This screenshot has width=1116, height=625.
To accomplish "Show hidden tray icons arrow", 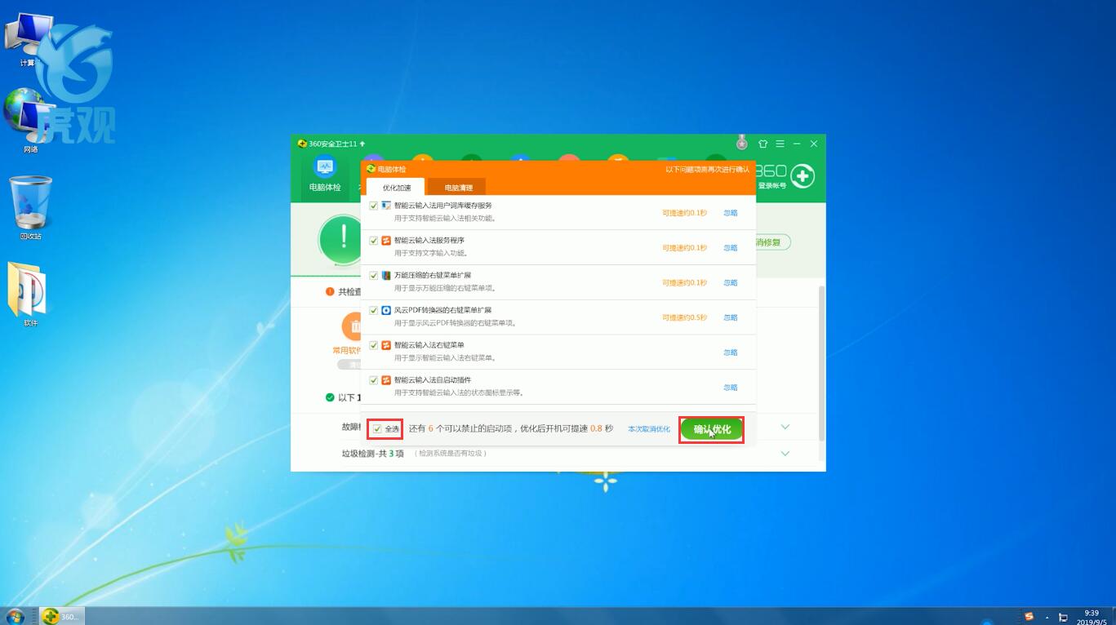I will [1047, 617].
